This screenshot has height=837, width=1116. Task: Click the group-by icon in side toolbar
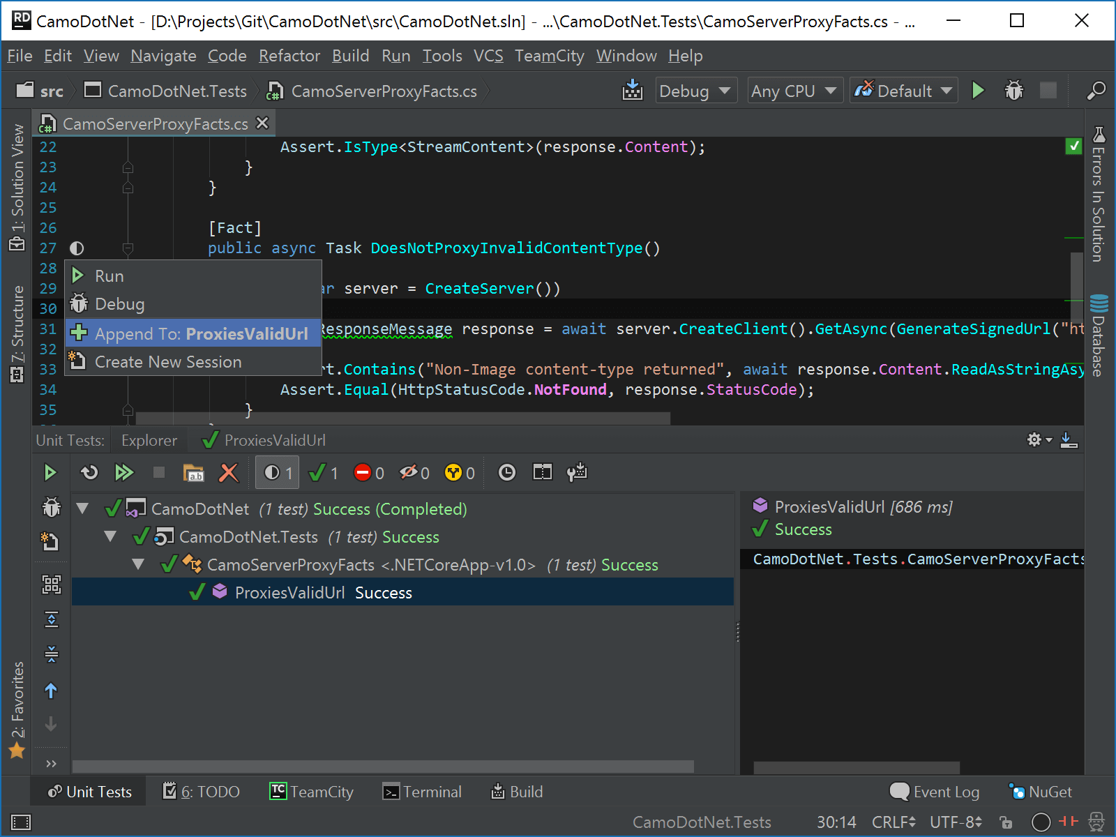click(52, 585)
